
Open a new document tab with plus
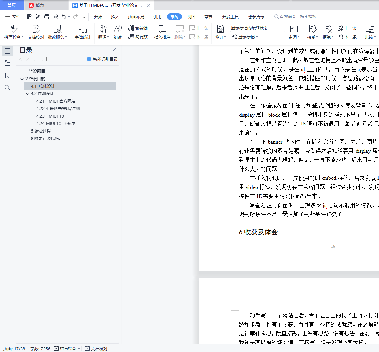[x=160, y=5]
